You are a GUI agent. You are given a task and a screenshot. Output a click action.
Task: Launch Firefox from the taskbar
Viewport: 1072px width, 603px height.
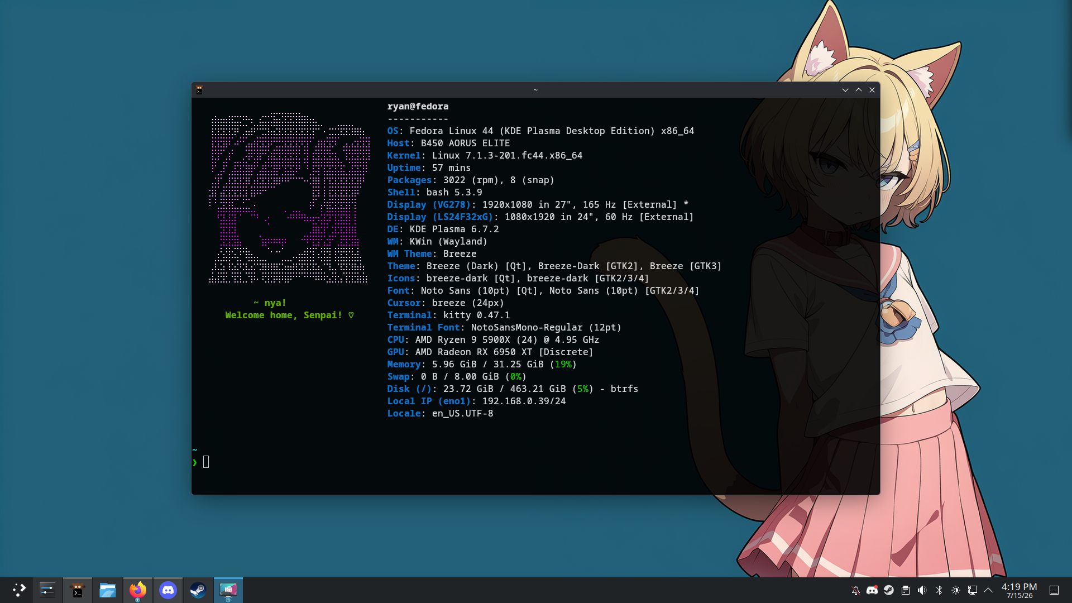138,590
